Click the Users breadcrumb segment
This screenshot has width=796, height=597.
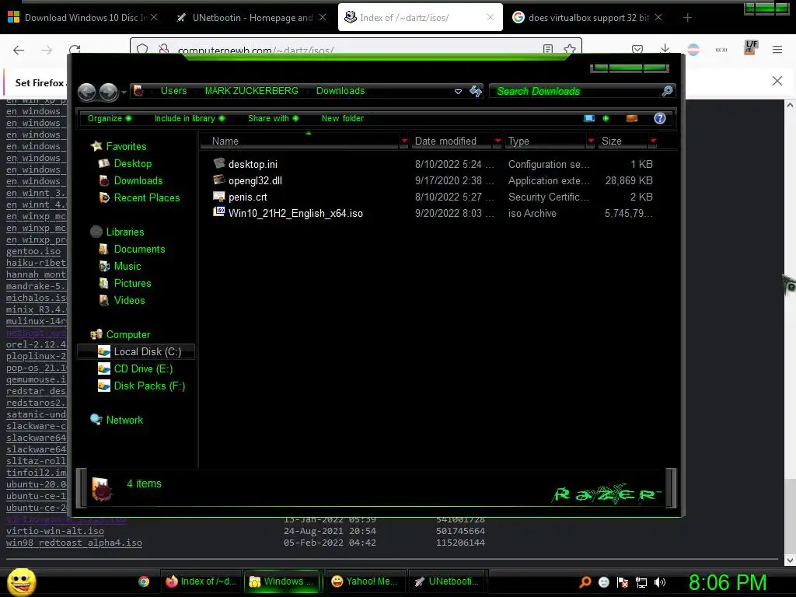point(173,91)
